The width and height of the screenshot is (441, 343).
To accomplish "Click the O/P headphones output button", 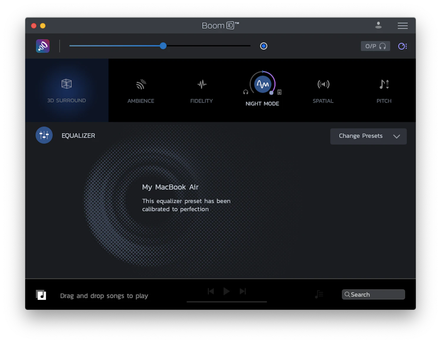I will tap(375, 46).
